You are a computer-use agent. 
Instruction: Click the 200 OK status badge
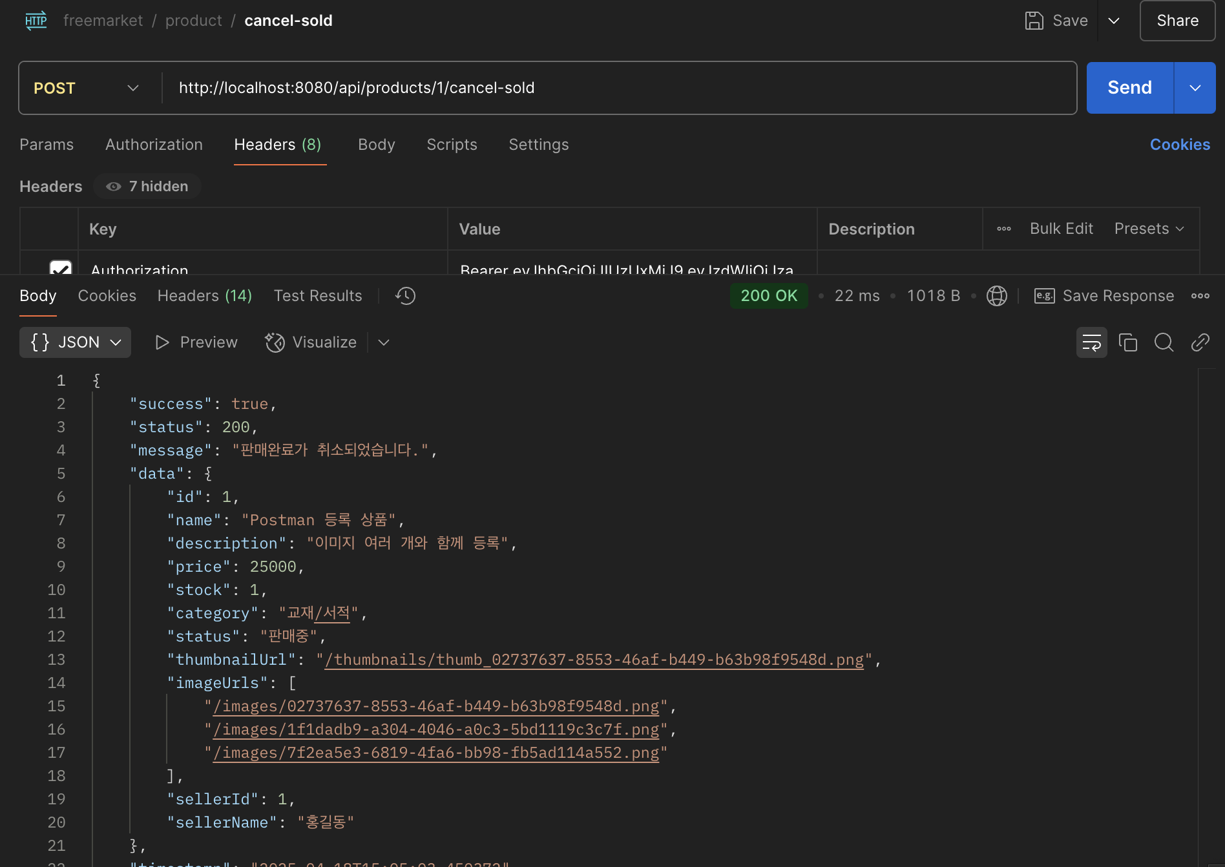tap(769, 296)
